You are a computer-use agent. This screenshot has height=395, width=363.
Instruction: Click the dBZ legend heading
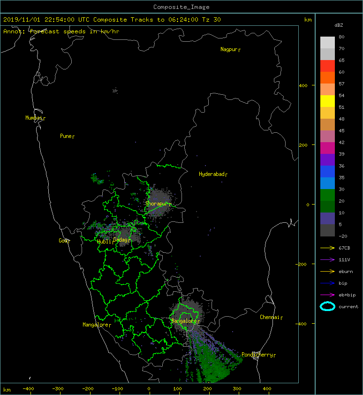click(339, 25)
